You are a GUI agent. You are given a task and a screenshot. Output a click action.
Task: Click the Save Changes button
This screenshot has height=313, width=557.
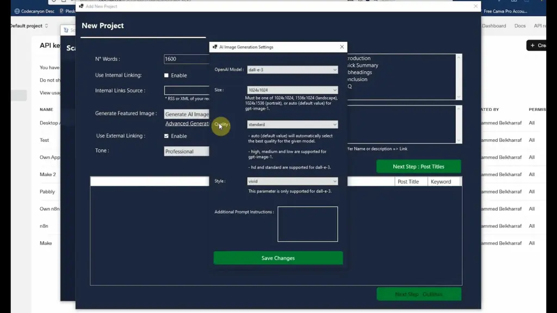tap(278, 258)
